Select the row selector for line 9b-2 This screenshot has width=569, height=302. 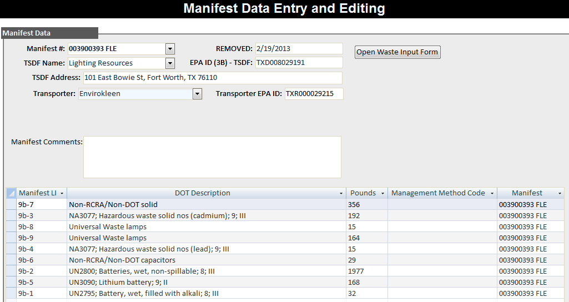[x=11, y=271]
